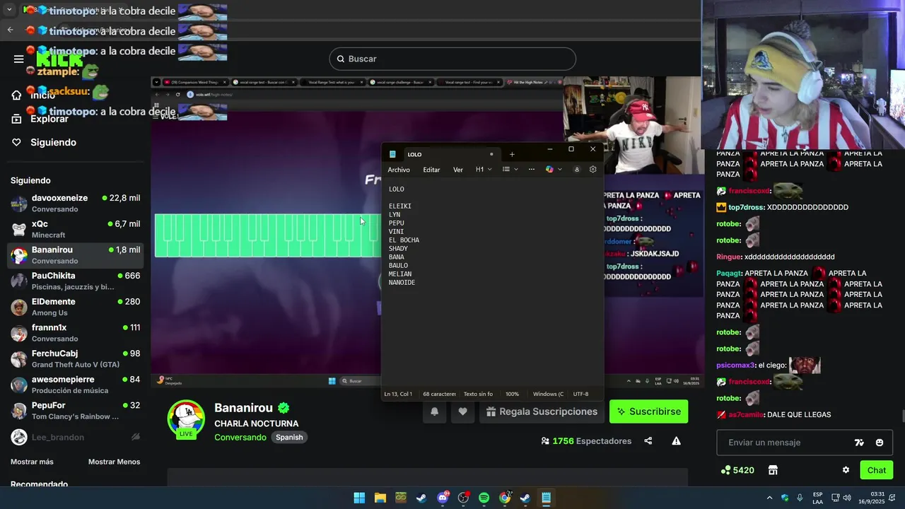Viewport: 905px width, 509px height.
Task: Focus the Enviar un mensaje chat field
Action: [x=785, y=443]
